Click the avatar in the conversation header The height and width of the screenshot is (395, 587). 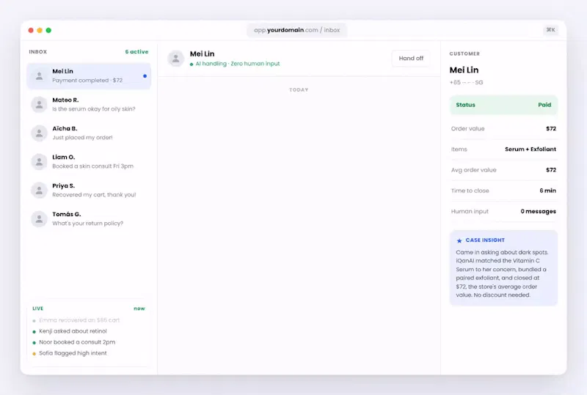(x=175, y=59)
